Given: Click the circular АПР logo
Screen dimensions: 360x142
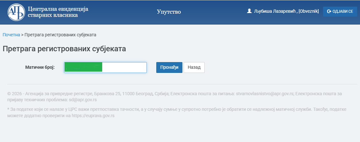Looking at the screenshot, I should tap(16, 12).
